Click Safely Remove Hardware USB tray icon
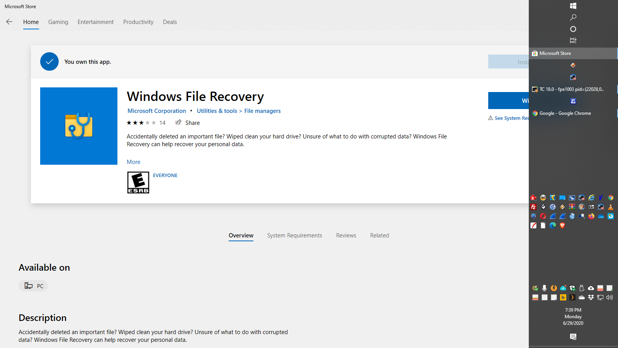The width and height of the screenshot is (618, 348). click(x=582, y=288)
